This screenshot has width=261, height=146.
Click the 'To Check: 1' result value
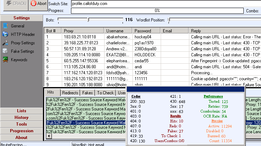(171, 136)
